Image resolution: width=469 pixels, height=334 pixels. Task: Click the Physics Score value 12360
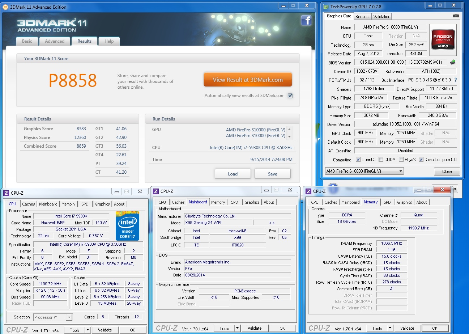[x=80, y=138]
